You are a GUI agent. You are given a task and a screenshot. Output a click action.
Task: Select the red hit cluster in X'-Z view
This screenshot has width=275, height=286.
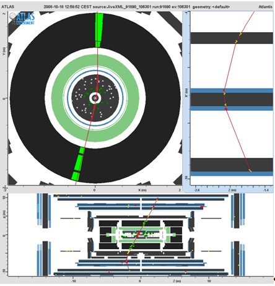point(225,100)
